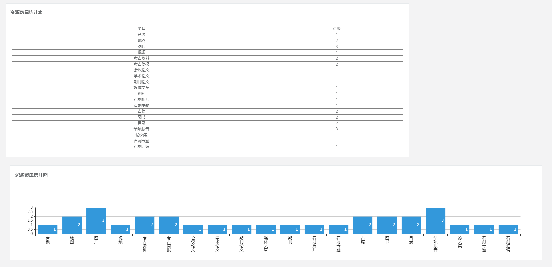Click the 图片 bar in the chart

pos(96,221)
